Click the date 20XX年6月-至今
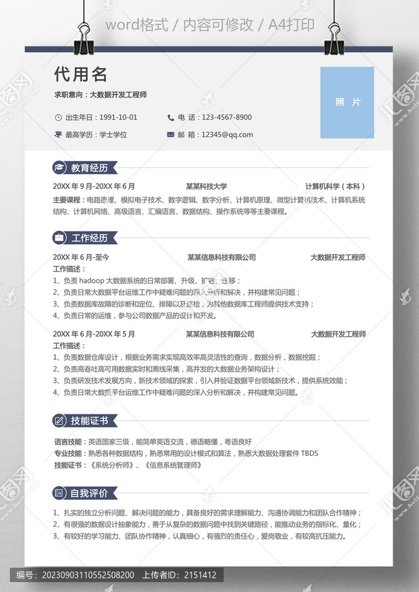 click(81, 257)
